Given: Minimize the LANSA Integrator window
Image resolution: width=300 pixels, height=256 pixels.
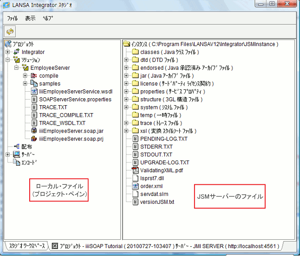Looking at the screenshot, I should click(261, 4).
